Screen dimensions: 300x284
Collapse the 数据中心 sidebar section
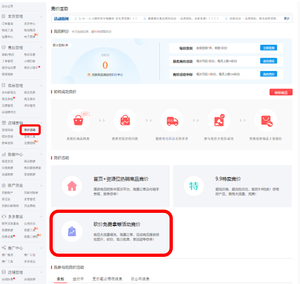click(41, 154)
